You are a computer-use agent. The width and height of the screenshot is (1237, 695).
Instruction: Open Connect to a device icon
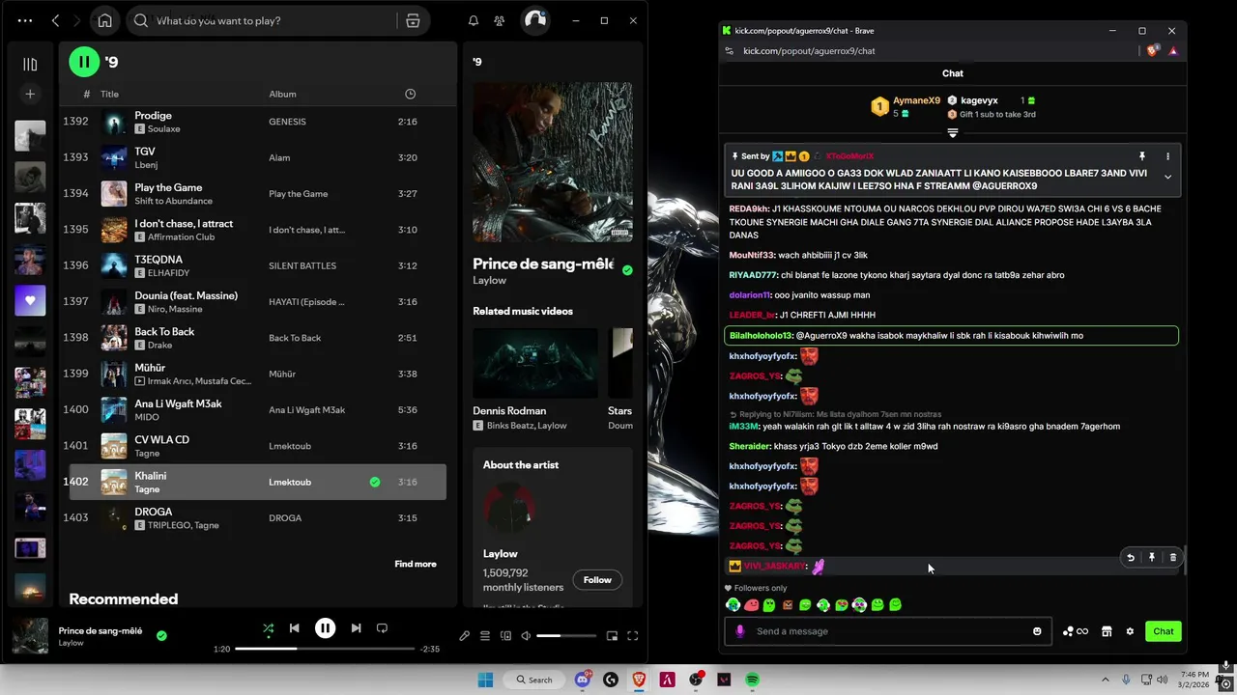coord(505,635)
